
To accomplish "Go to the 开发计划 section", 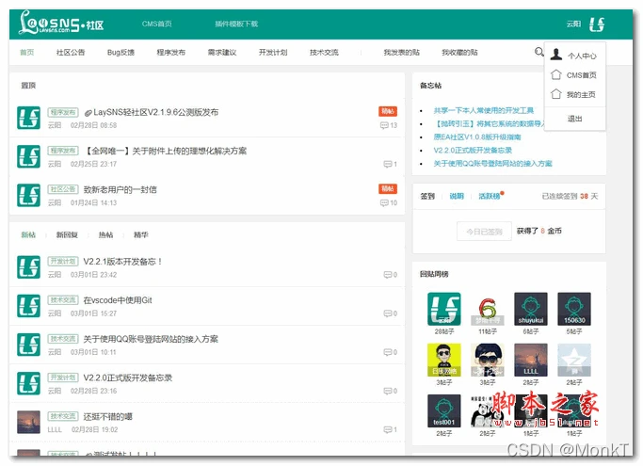I will coord(273,52).
